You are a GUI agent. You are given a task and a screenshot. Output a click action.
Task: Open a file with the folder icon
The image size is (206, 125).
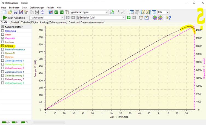[10, 12]
